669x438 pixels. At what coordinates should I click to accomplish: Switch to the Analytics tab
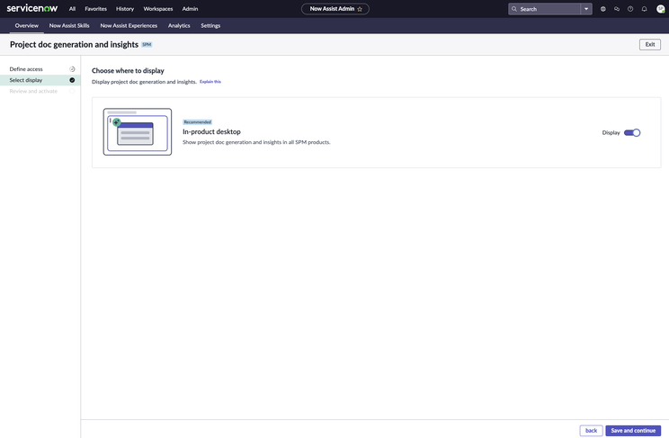(x=179, y=25)
